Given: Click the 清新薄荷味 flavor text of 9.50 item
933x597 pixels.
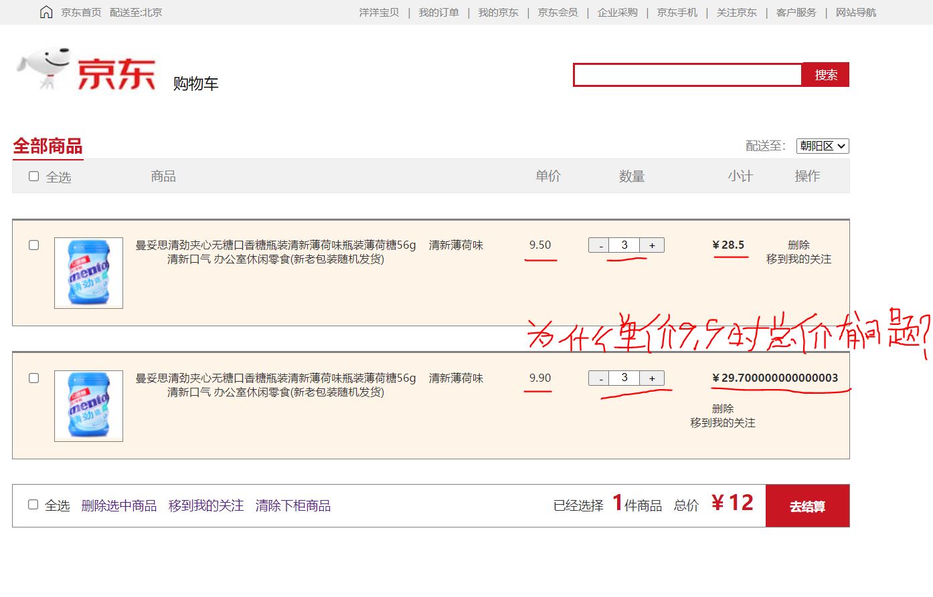Looking at the screenshot, I should pos(456,245).
